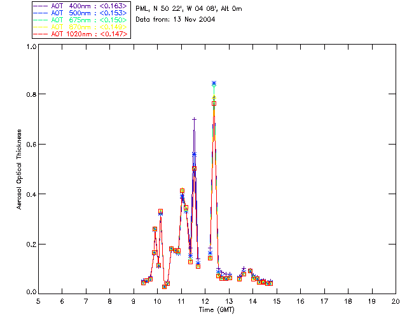Click the x-axis label 9
407x326 pixels.
134,301
